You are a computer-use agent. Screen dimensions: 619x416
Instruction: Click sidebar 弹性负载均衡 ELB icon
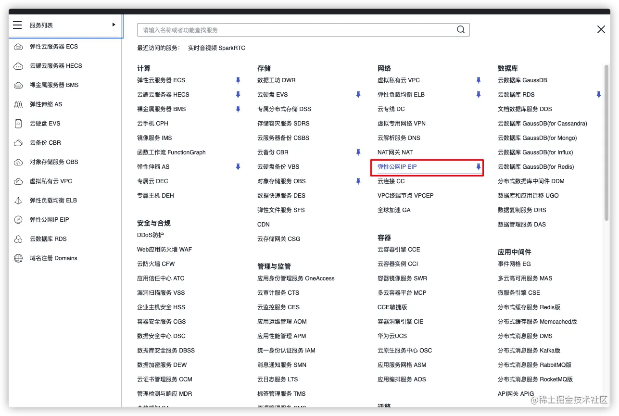(18, 201)
